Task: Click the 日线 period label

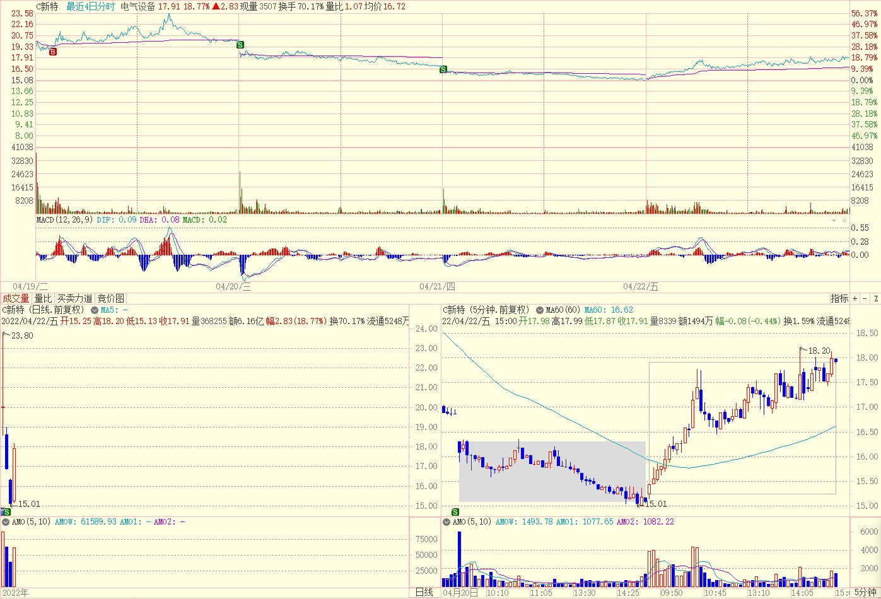Action: (x=424, y=593)
